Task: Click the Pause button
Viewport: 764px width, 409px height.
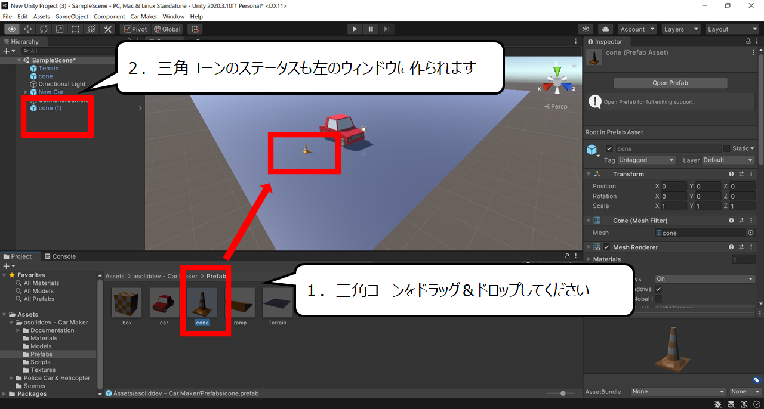Action: pos(371,29)
